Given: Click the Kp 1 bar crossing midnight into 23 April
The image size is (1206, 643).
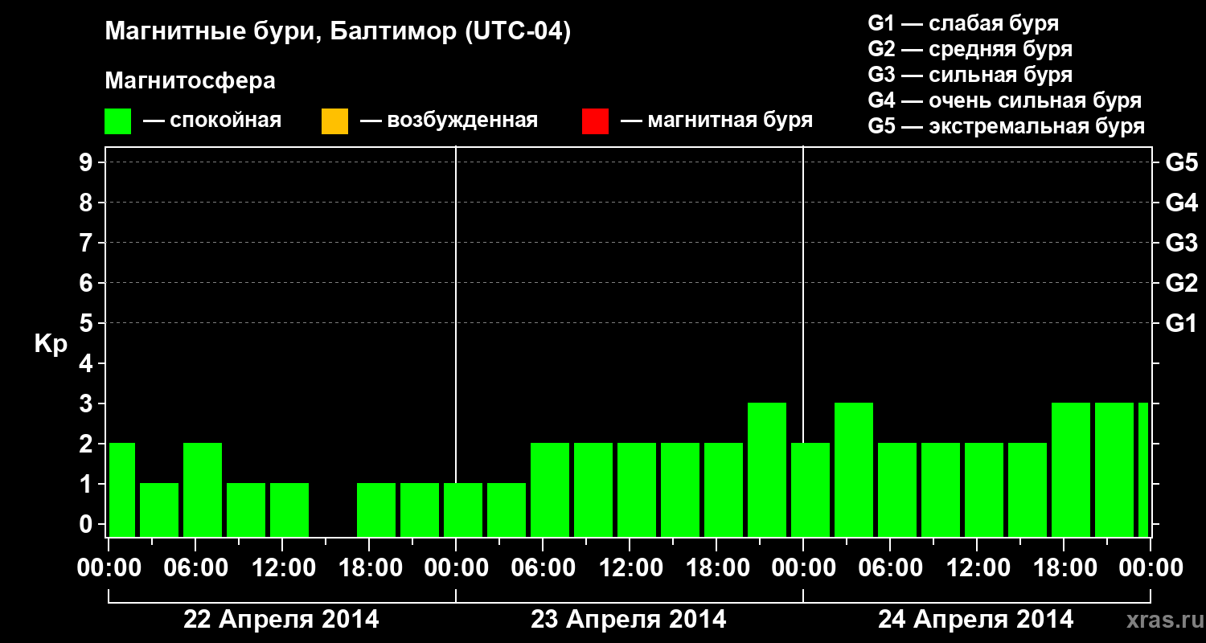Looking at the screenshot, I should point(463,510).
